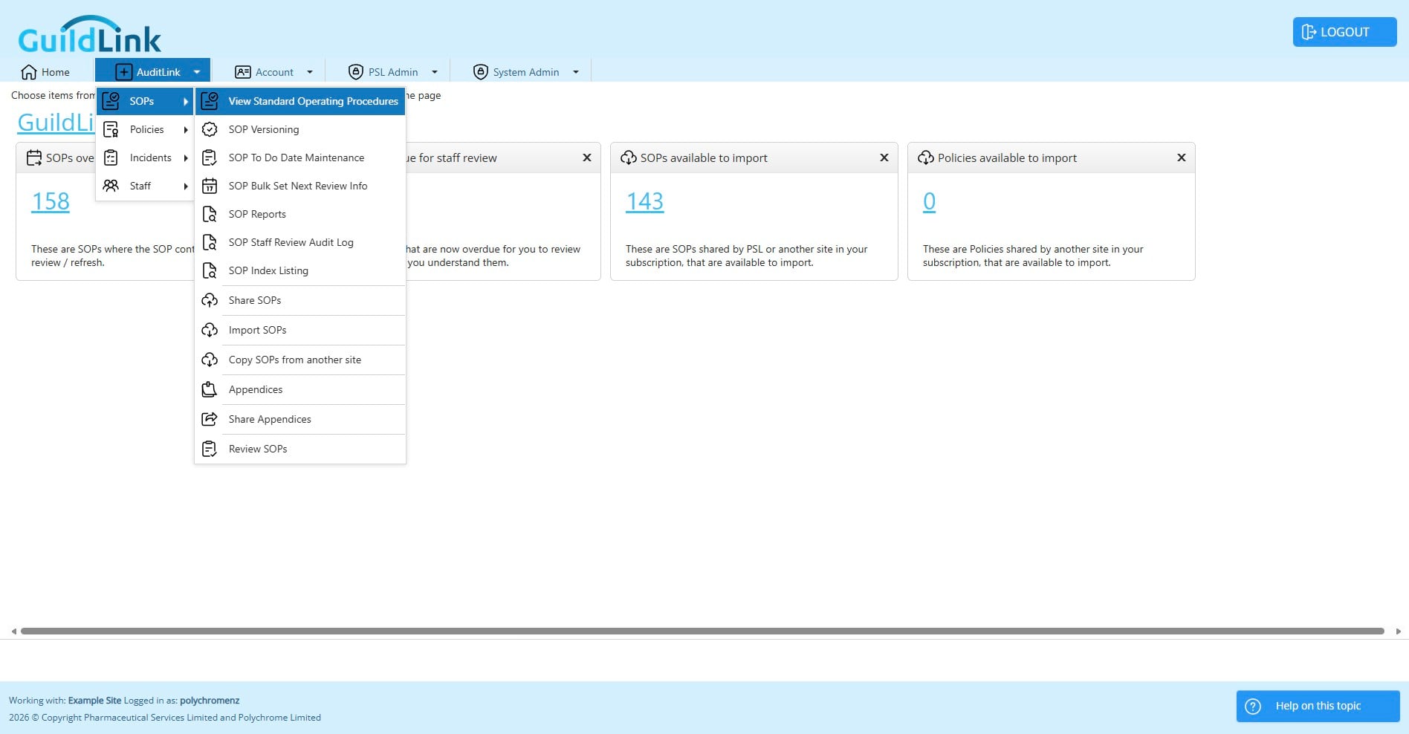Select SOP Index Listing
This screenshot has height=734, width=1409.
pyautogui.click(x=300, y=270)
